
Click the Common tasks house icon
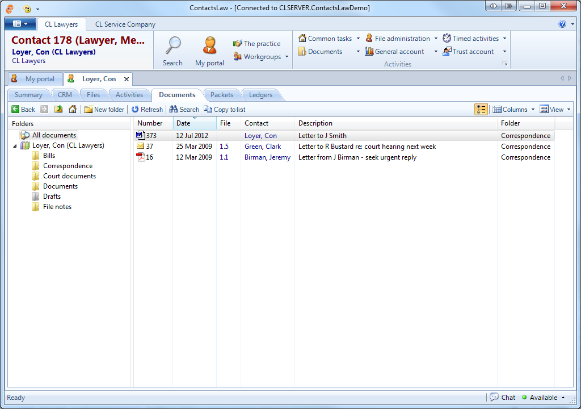302,38
